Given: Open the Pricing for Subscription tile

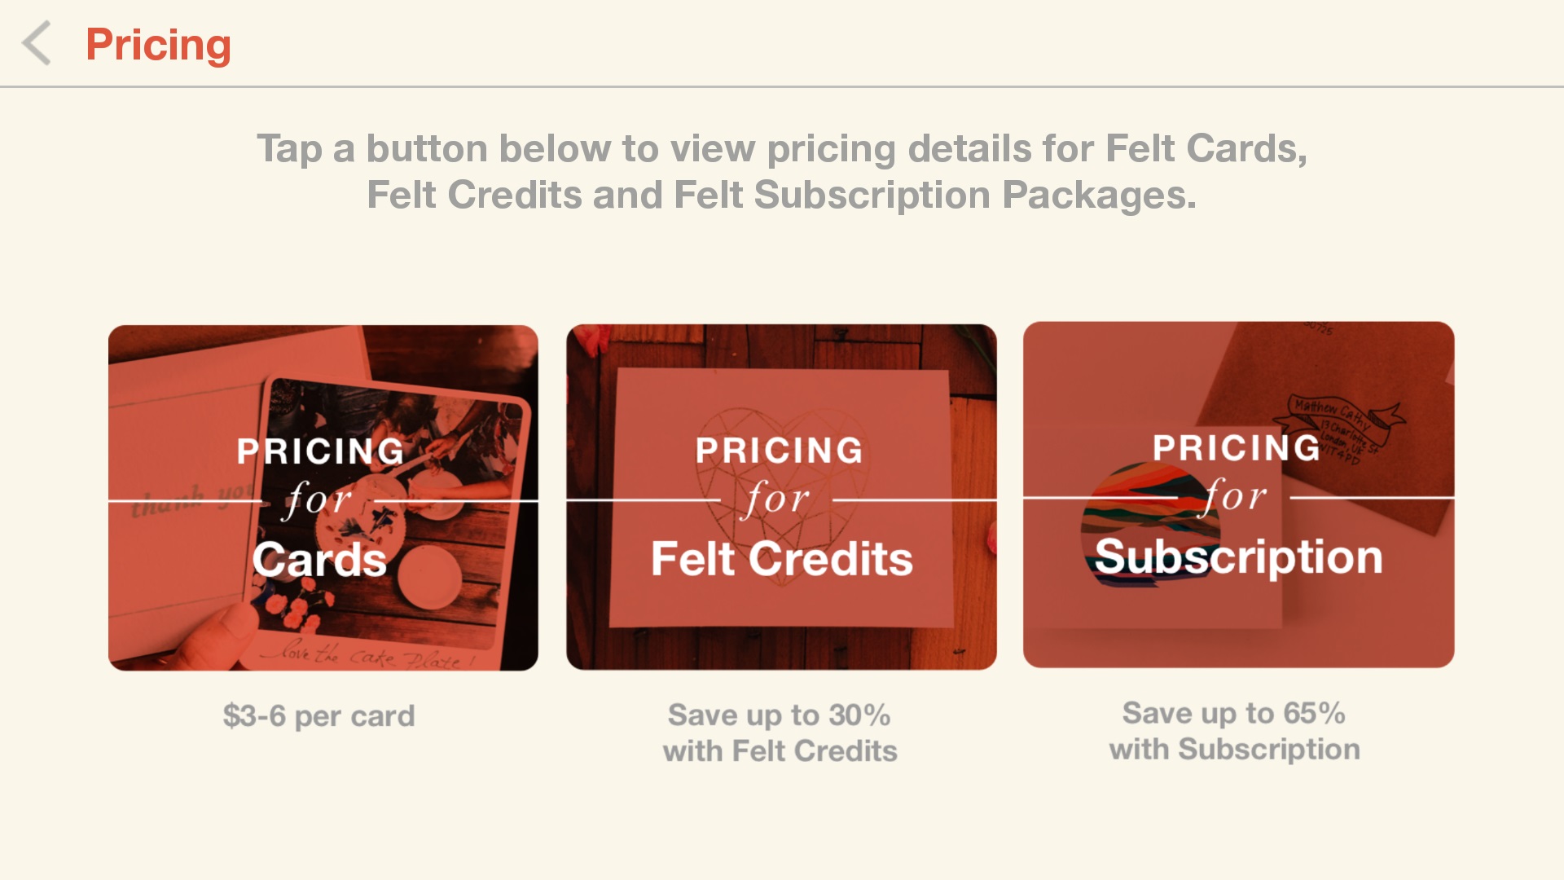Looking at the screenshot, I should tap(1238, 495).
